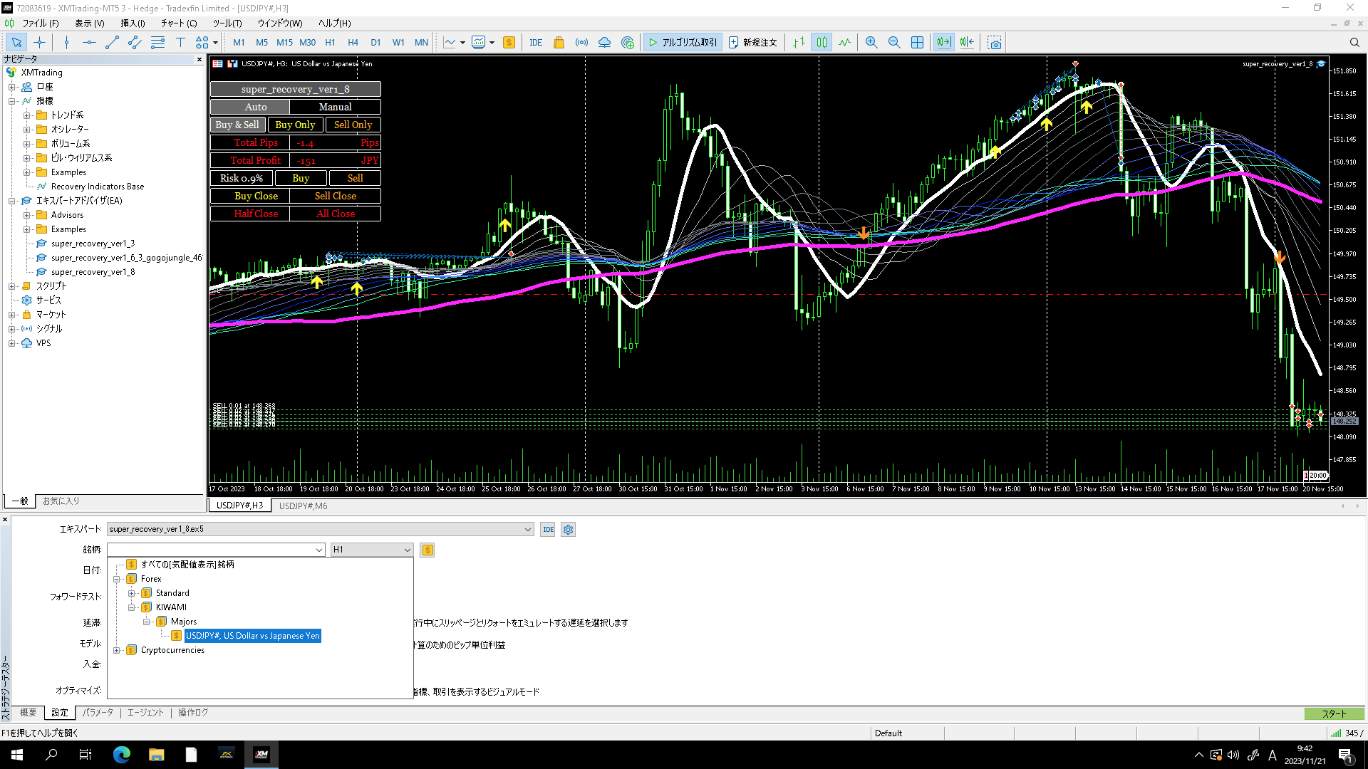1368x769 pixels.
Task: Click the zoom in magnifier icon
Action: [x=871, y=43]
